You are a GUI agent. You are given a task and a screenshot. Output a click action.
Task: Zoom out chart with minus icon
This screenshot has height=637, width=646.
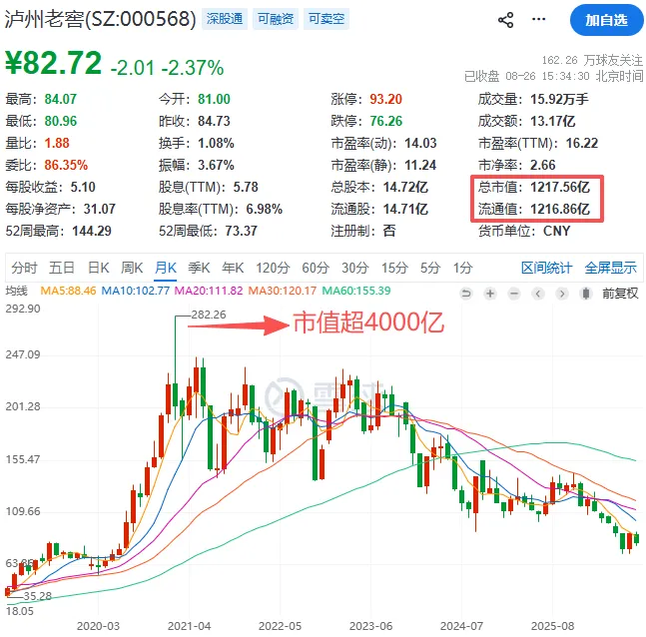[514, 294]
